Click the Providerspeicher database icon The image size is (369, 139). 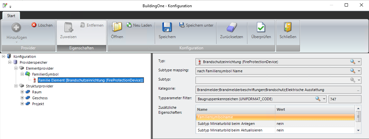coord(15,62)
